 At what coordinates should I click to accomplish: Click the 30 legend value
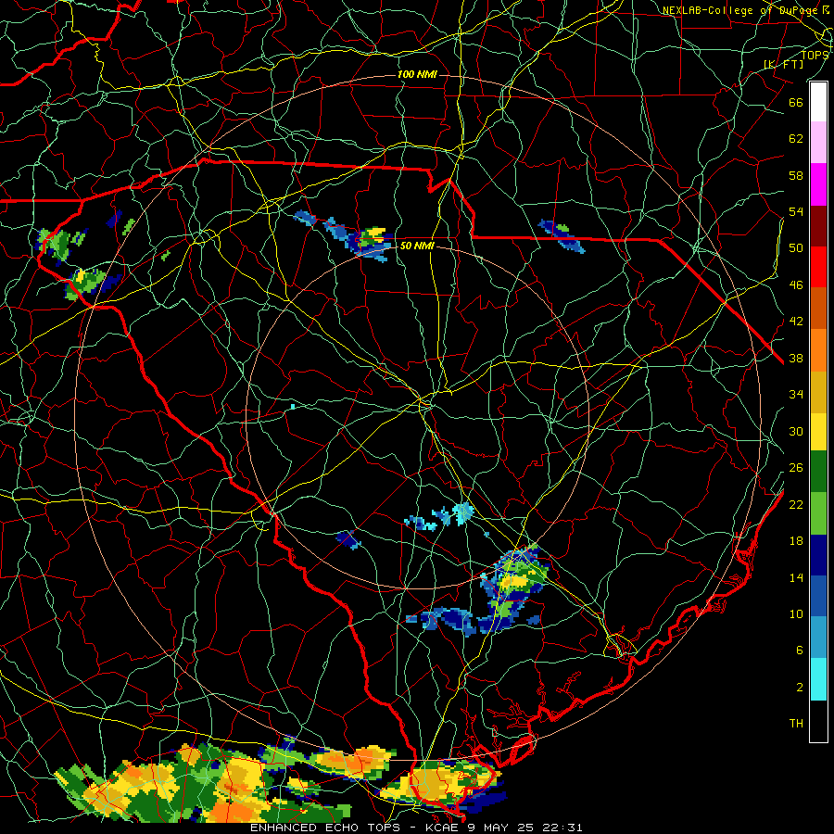coord(796,431)
